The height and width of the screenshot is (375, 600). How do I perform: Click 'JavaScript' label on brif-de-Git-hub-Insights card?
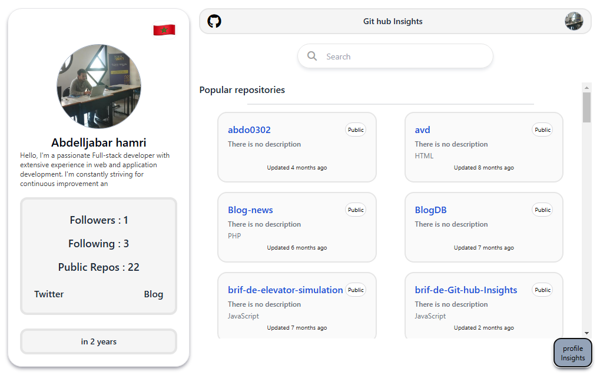point(430,316)
